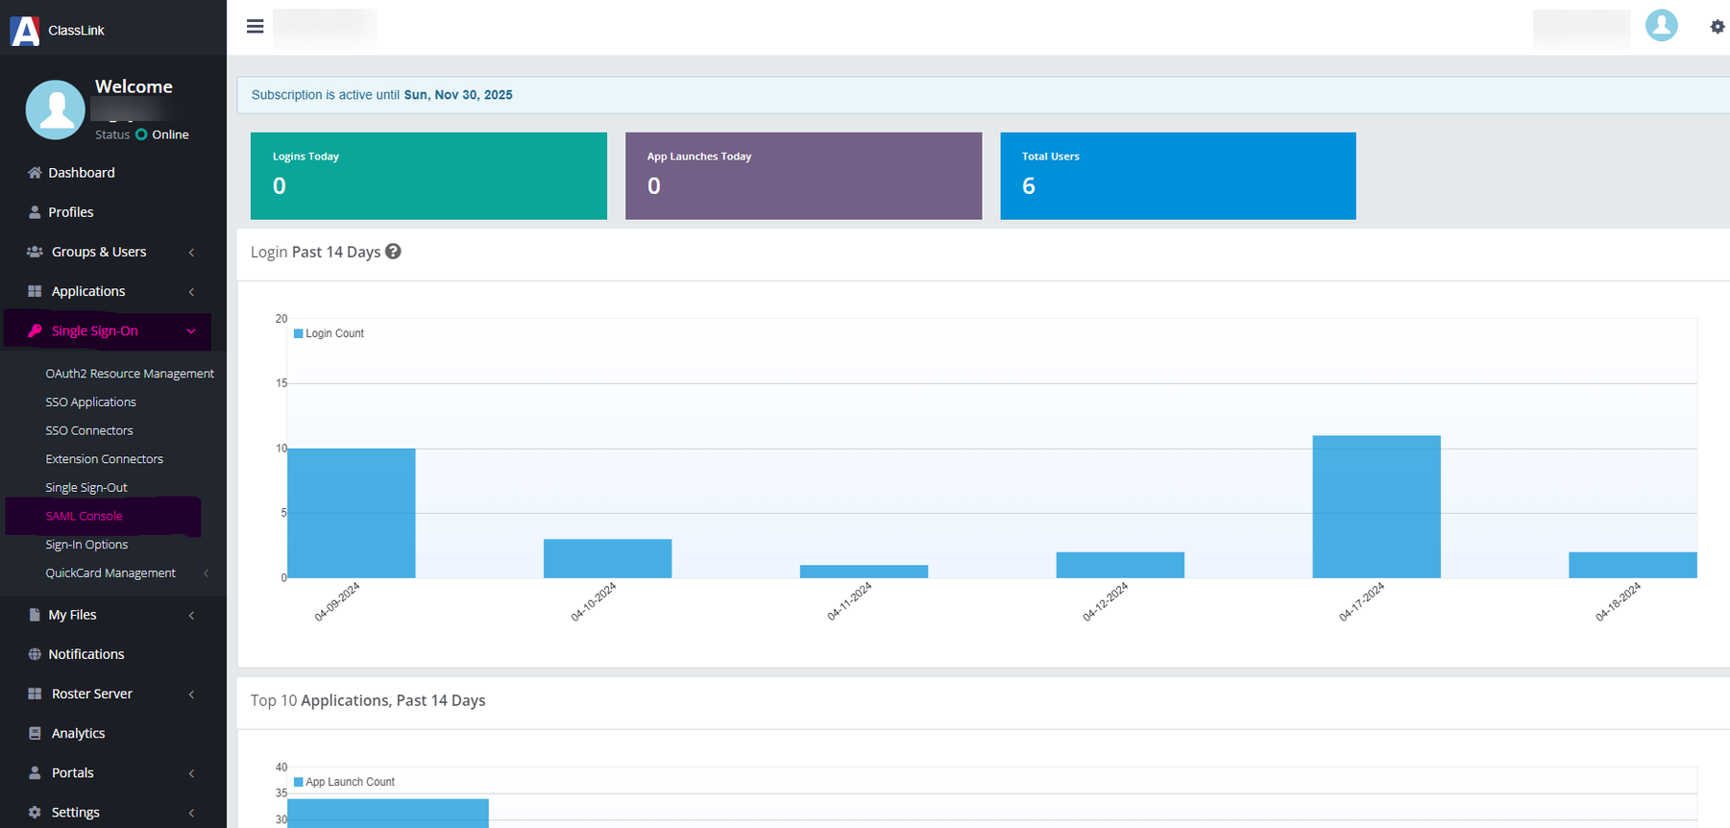Toggle the hamburger menu icon
The height and width of the screenshot is (828, 1730).
coord(255,27)
